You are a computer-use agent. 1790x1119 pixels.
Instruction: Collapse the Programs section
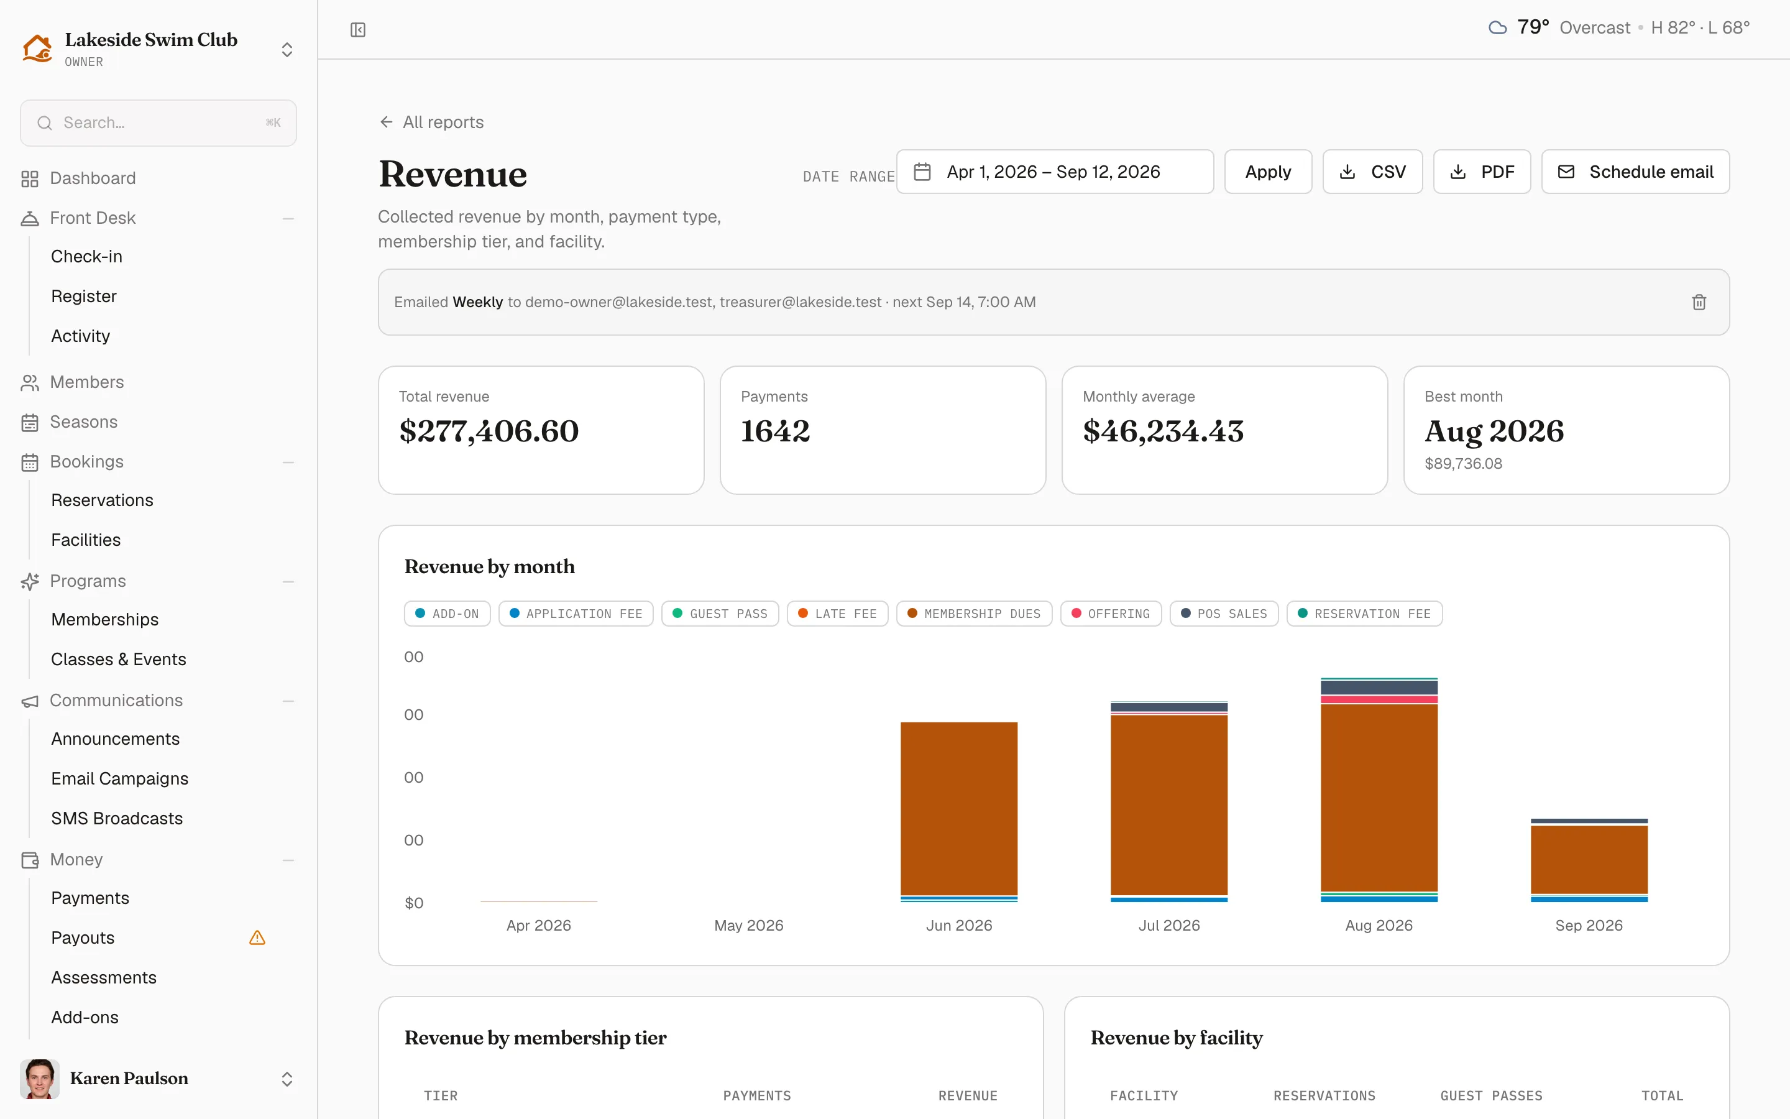coord(288,582)
